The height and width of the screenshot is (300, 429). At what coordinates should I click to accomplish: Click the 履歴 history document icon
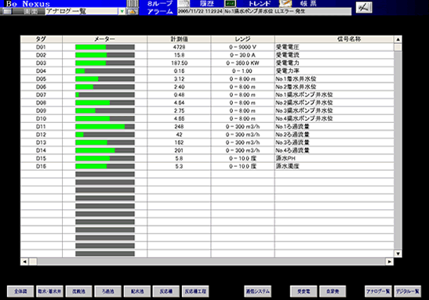pos(184,4)
